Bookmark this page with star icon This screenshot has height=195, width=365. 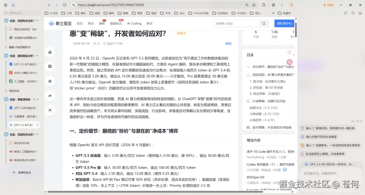point(254,5)
